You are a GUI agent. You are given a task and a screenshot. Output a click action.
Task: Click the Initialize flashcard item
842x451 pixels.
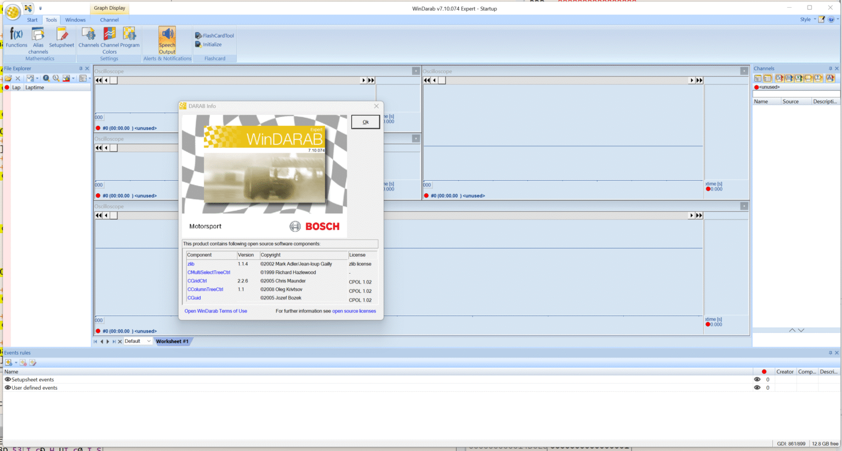tap(208, 44)
